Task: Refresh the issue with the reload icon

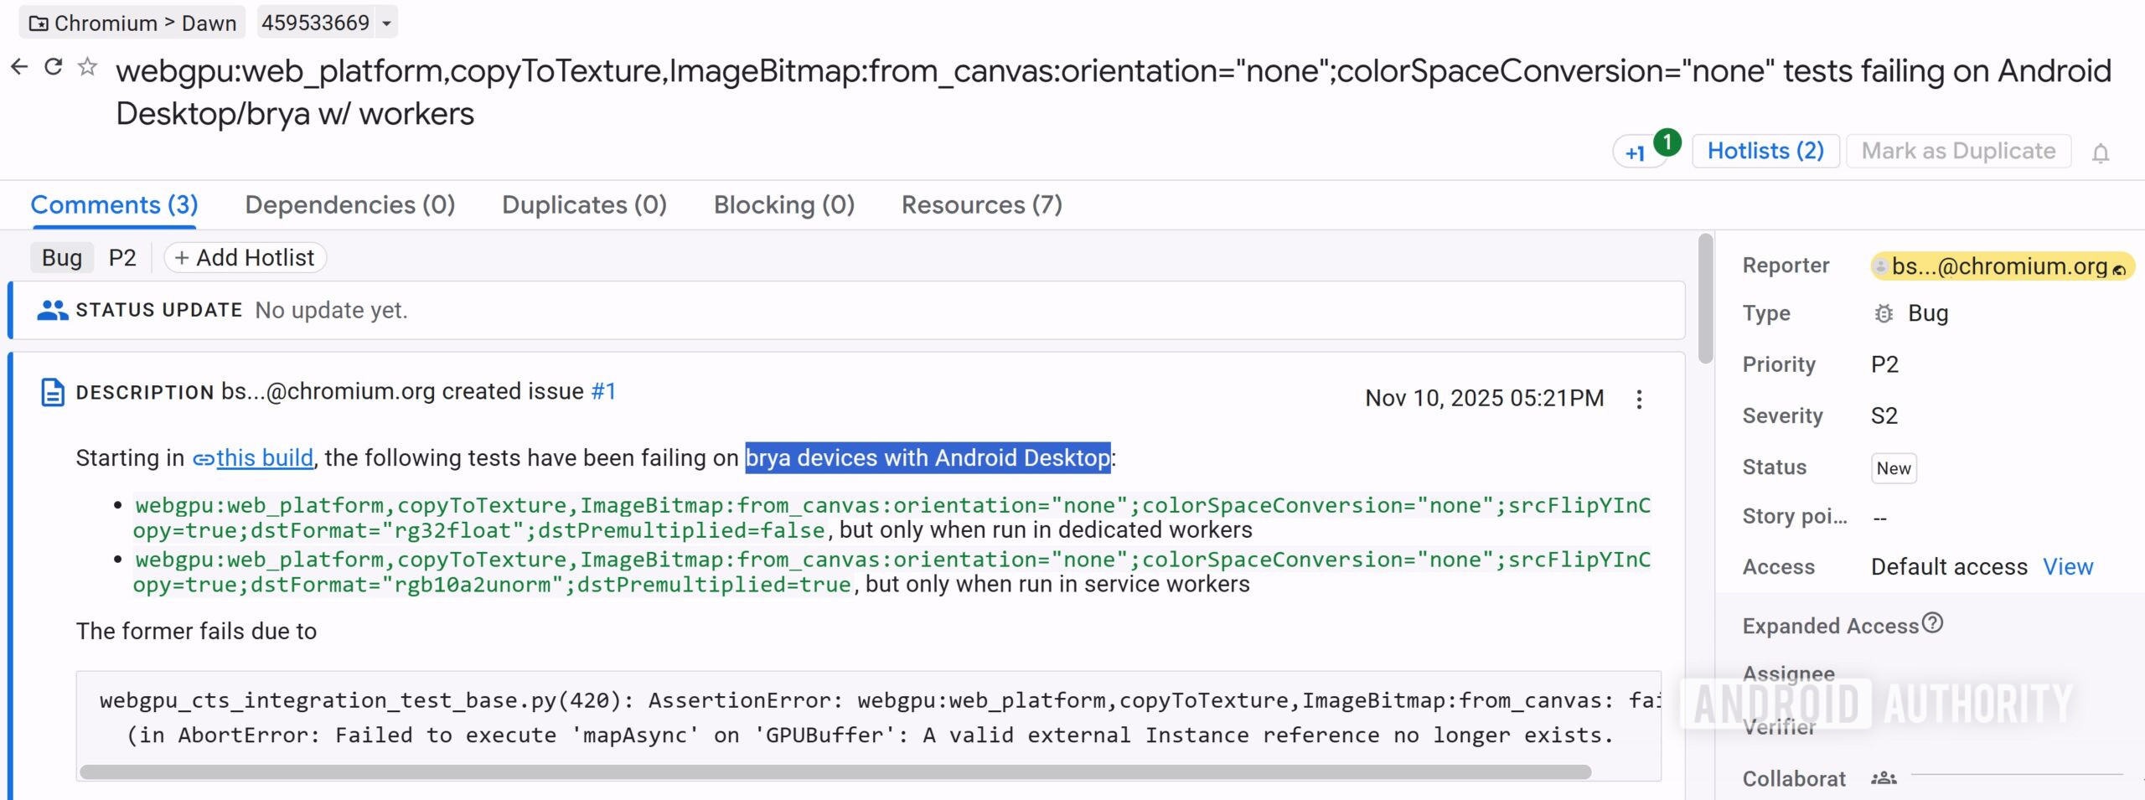Action: point(54,66)
